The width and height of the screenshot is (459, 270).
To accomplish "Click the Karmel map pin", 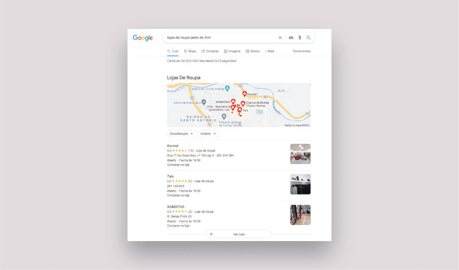I will click(245, 94).
